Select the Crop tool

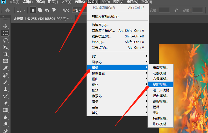(5, 54)
